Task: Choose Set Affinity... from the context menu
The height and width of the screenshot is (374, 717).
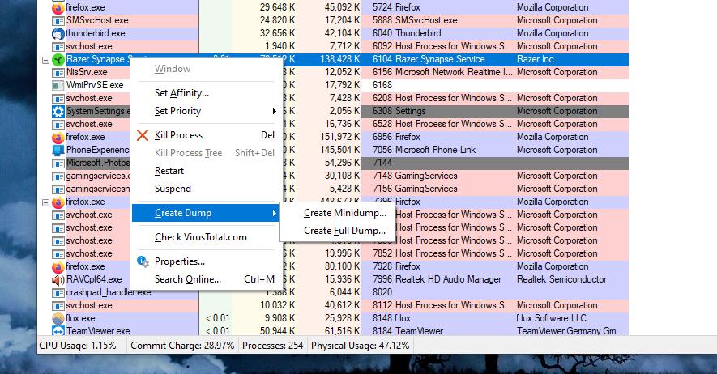Action: click(x=207, y=93)
